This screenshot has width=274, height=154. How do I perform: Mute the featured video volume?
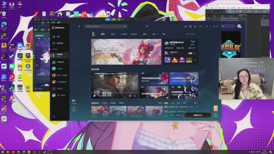click(130, 96)
